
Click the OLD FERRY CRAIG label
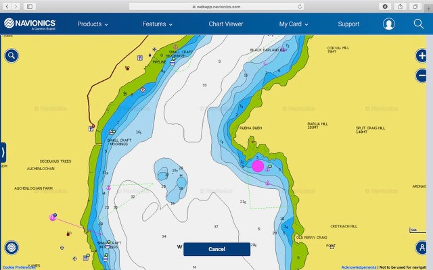click(311, 238)
